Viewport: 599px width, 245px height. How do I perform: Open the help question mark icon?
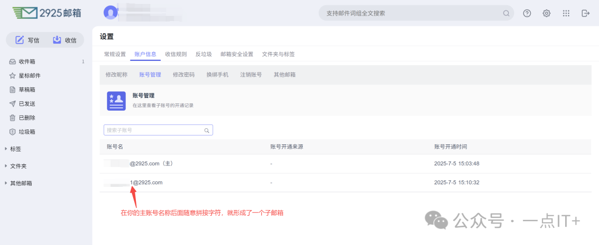(x=527, y=13)
